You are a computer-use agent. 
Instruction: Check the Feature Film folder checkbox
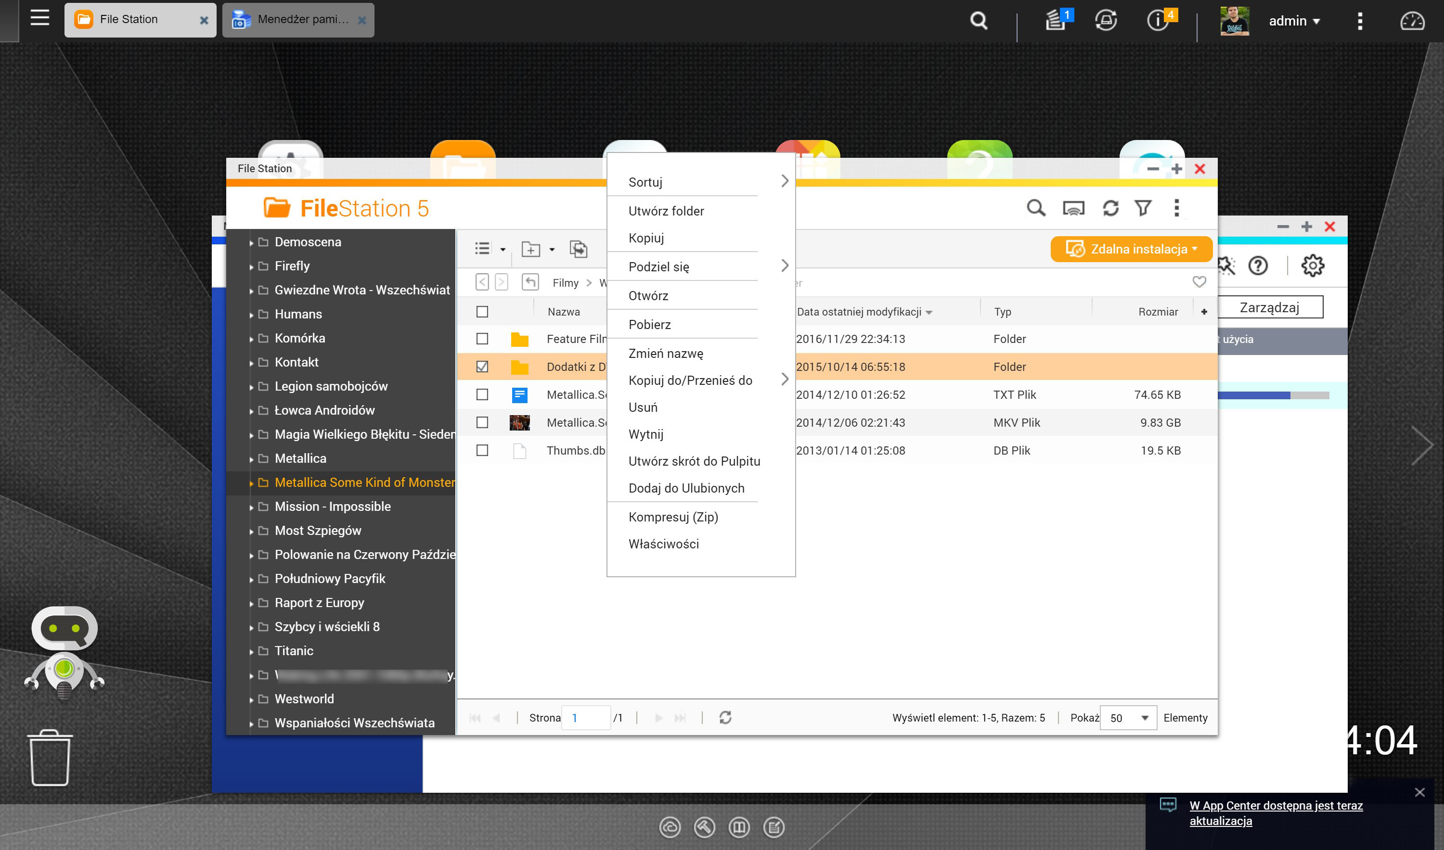coord(482,339)
